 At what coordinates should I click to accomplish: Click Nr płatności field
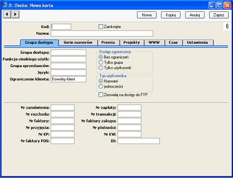129,128
